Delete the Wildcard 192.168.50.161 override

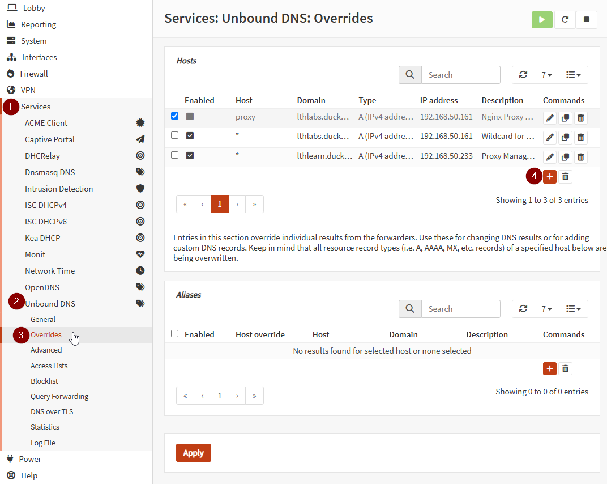click(581, 137)
